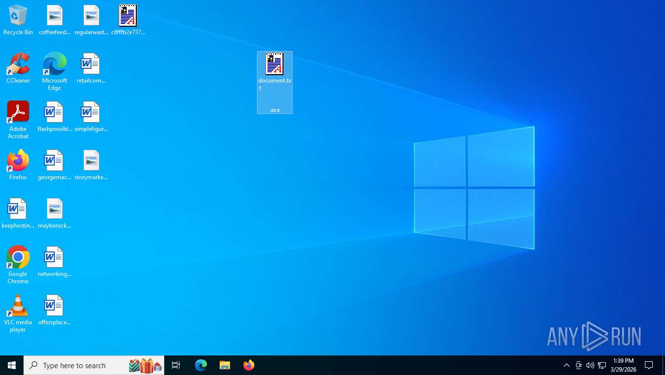The height and width of the screenshot is (375, 665).
Task: Select the mayberock image file
Action: [55, 213]
